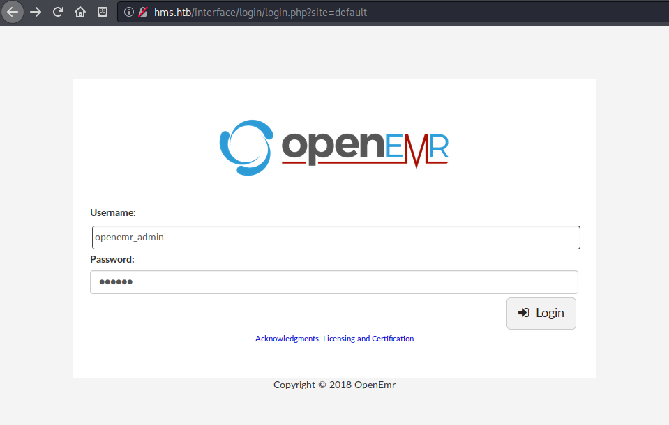Click the toolbar icon right of home
This screenshot has width=669, height=425.
click(x=103, y=12)
